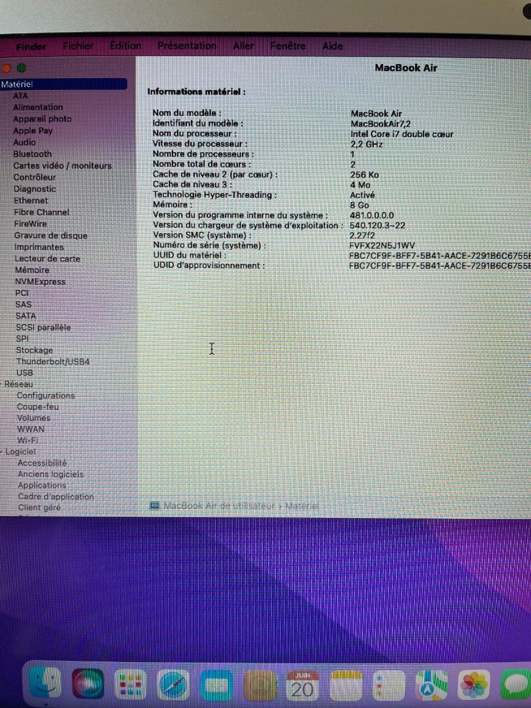Select Wi-Fi in the sidebar

(28, 440)
